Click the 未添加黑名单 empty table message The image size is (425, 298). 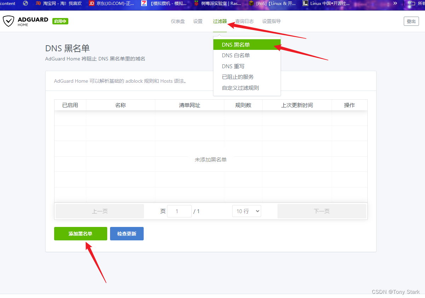tap(211, 159)
